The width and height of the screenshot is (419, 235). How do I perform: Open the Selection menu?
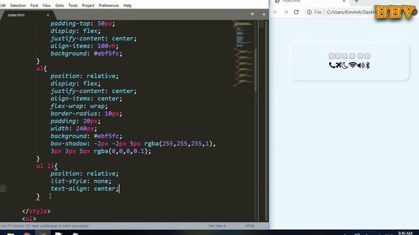(18, 5)
